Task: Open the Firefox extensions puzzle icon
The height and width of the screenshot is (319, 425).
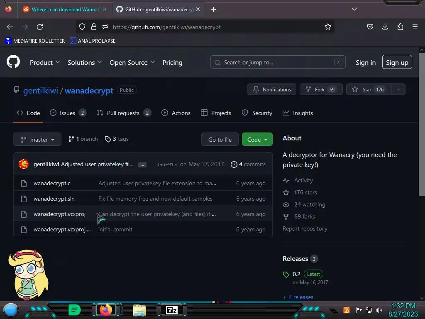Action: coord(400,27)
